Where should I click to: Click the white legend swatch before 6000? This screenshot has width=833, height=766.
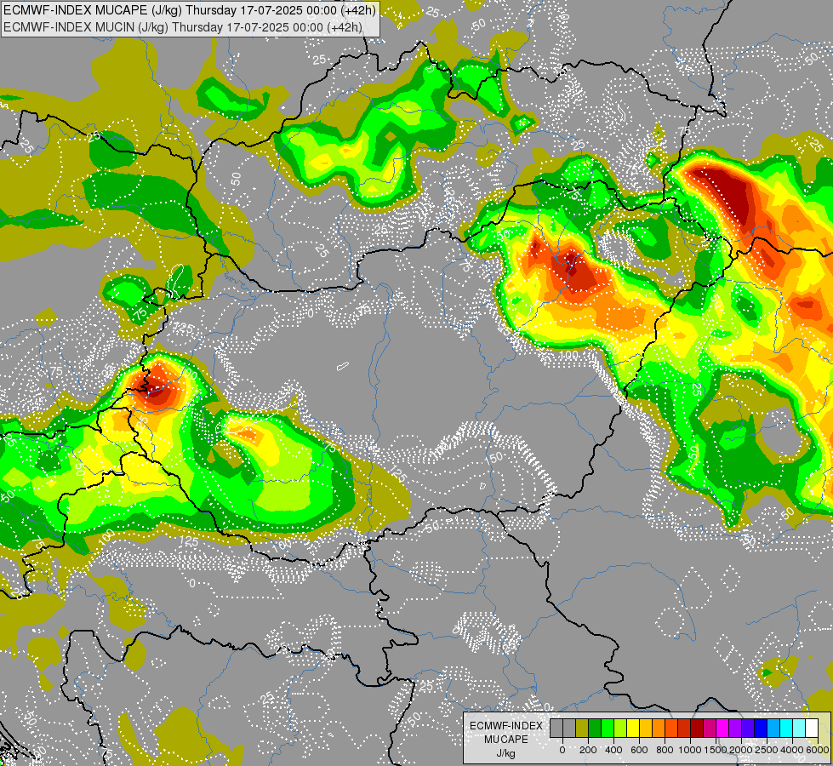coord(813,728)
